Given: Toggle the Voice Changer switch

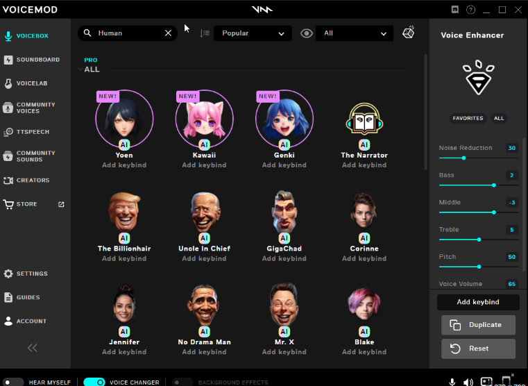Looking at the screenshot, I should pos(94,383).
